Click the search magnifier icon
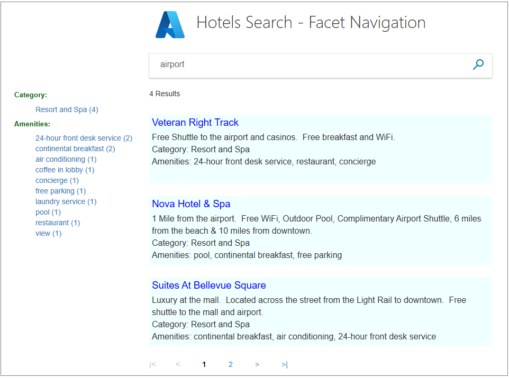 point(478,64)
